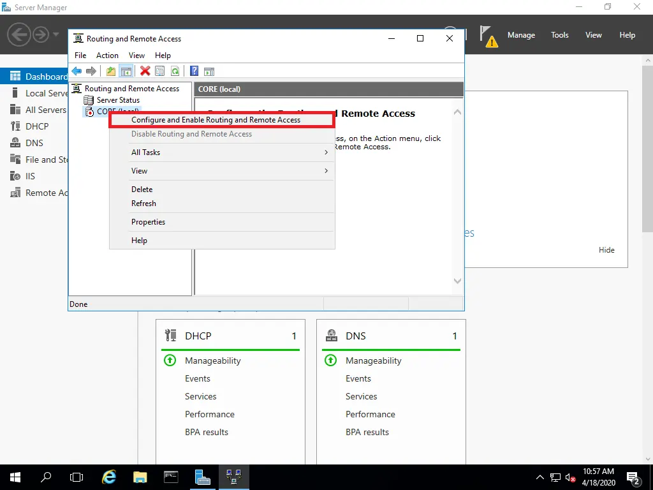Open DNS BPA results link
This screenshot has height=490, width=653.
(x=367, y=432)
